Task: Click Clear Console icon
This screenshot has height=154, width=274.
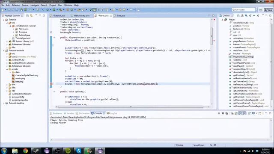Action: coord(232,113)
